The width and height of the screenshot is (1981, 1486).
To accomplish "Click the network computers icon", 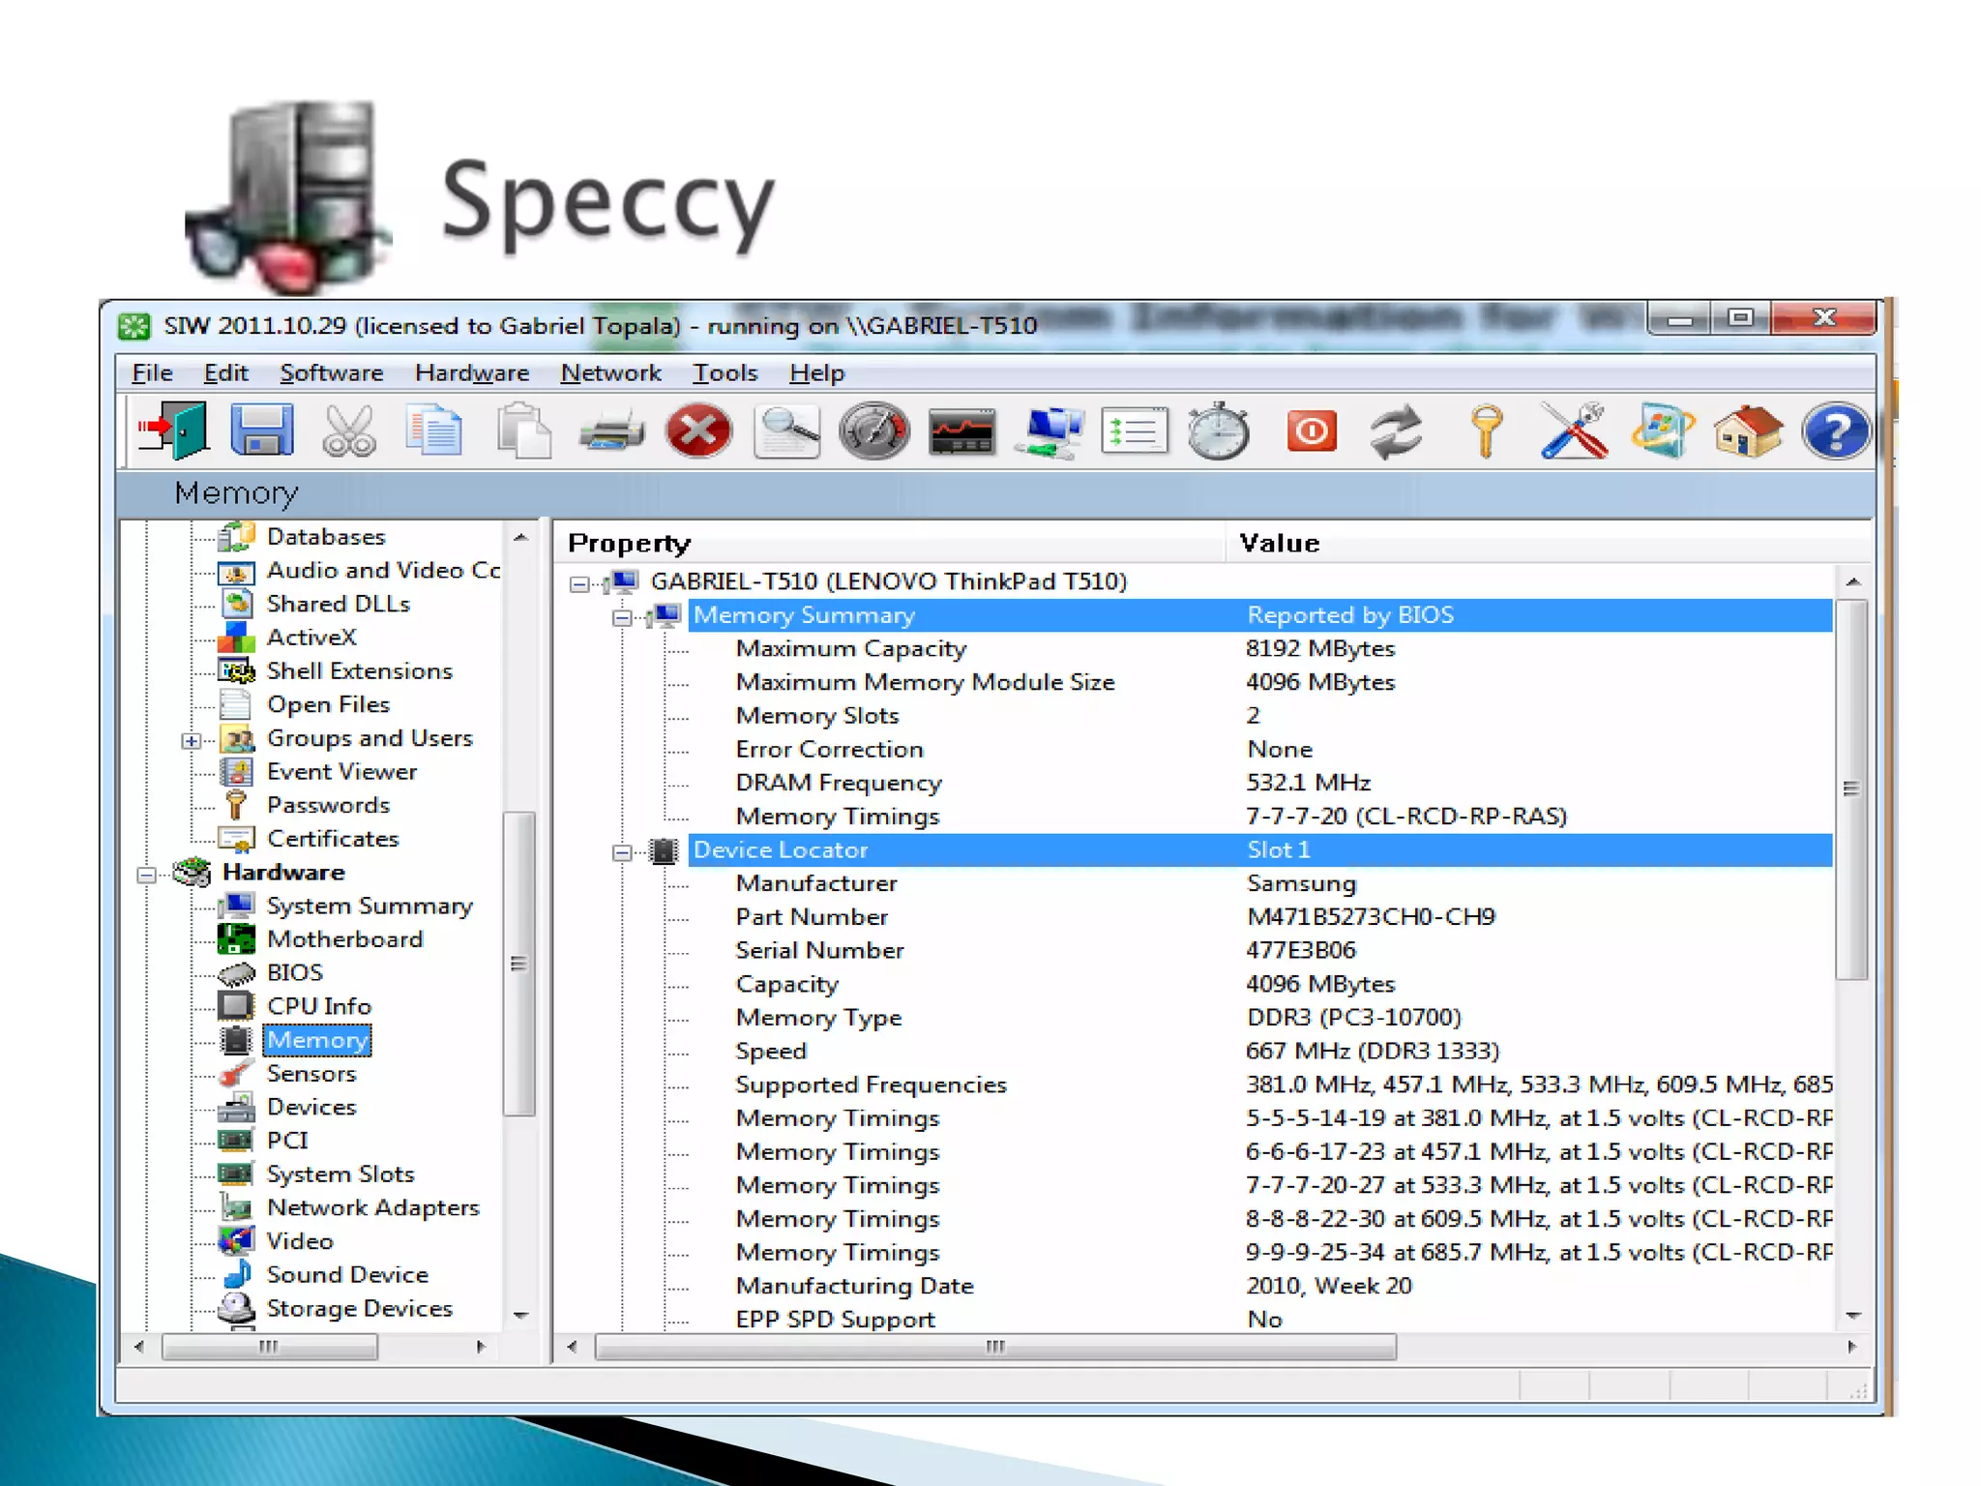I will click(x=1049, y=432).
